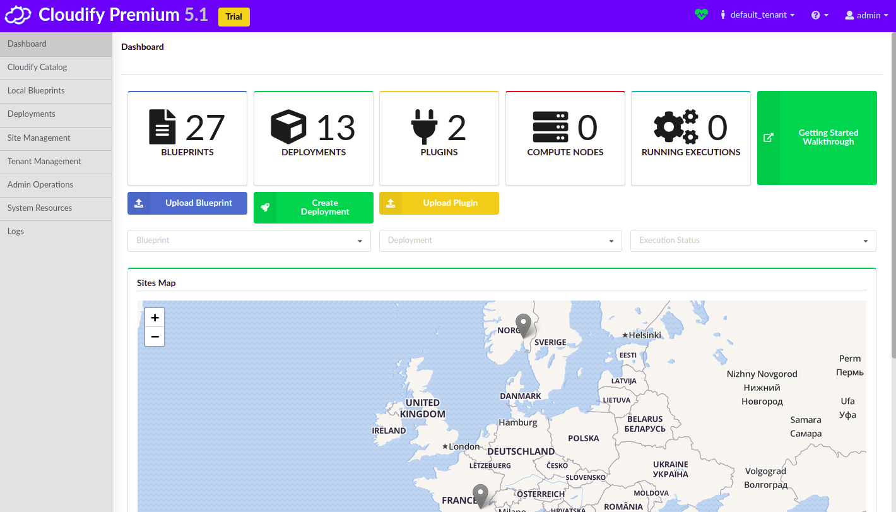Click the Create Deployment button
896x512 pixels.
(314, 208)
